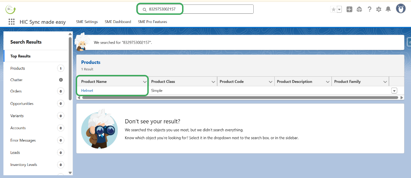Open the Helmet product link
Image resolution: width=411 pixels, height=178 pixels.
(x=87, y=91)
